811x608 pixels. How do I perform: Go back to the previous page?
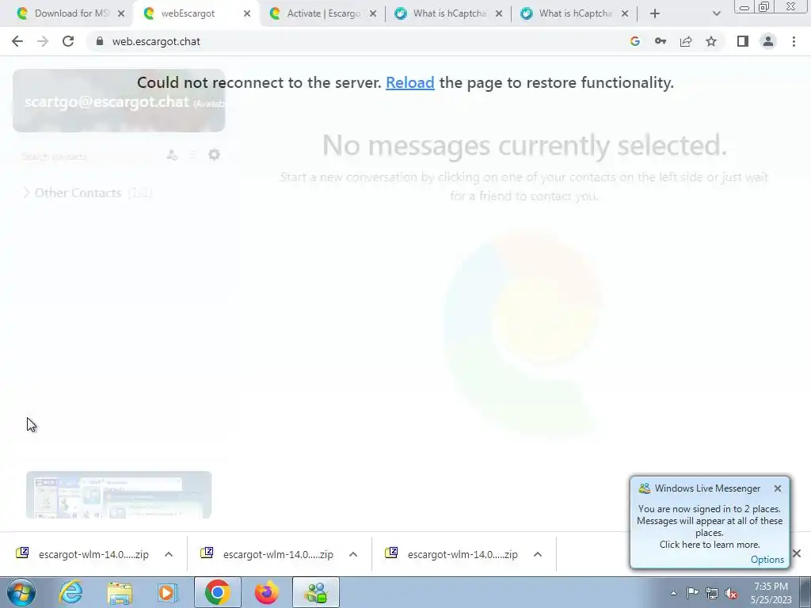[x=17, y=41]
